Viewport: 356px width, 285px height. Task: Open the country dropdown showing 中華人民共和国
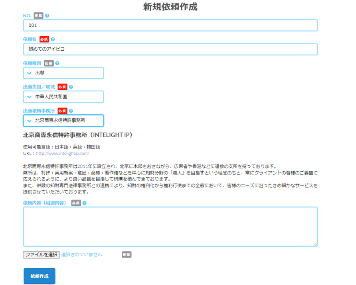[63, 97]
